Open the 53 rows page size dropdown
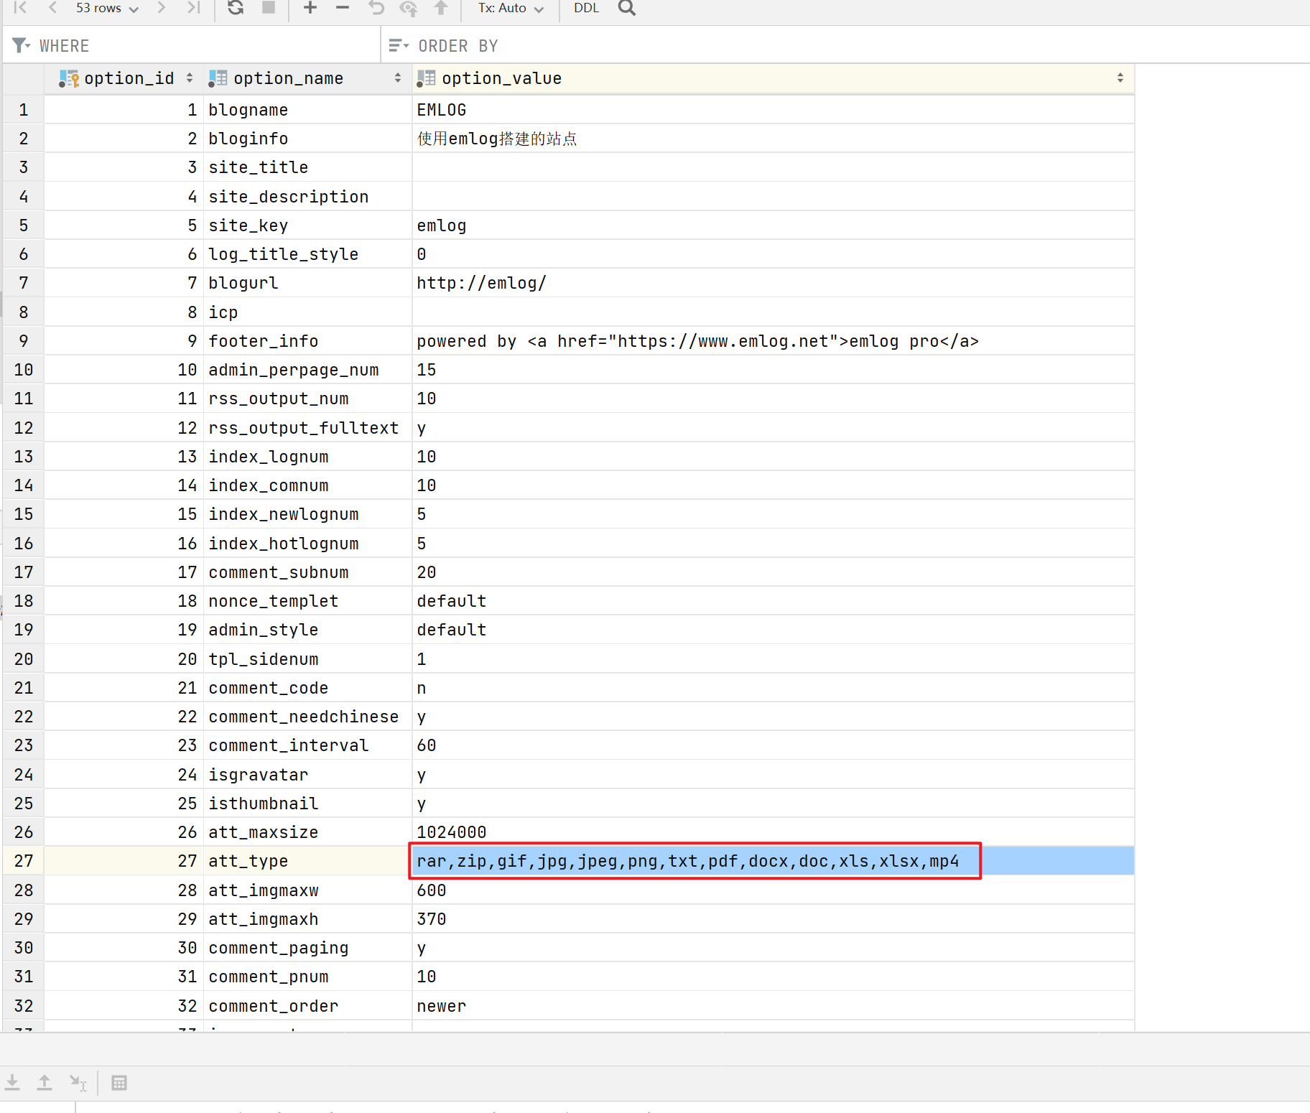Viewport: 1310px width, 1113px height. [x=107, y=8]
